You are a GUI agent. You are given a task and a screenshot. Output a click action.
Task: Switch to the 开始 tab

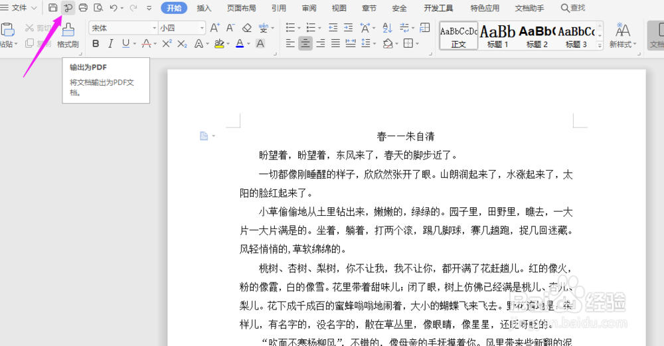pyautogui.click(x=174, y=8)
